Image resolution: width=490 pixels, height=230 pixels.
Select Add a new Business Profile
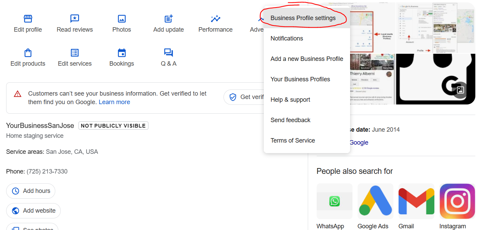click(x=306, y=59)
